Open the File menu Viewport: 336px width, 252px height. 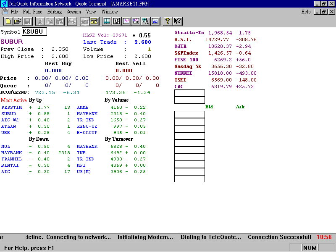tap(14, 12)
